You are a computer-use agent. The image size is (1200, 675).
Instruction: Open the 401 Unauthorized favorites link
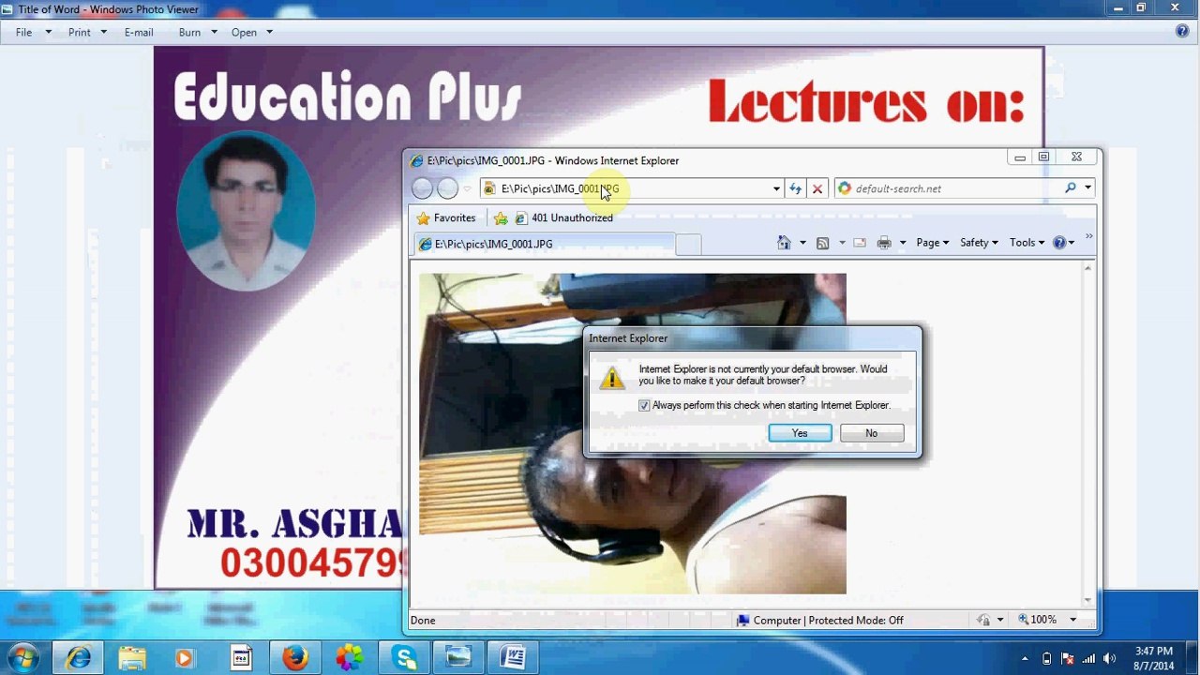[563, 218]
